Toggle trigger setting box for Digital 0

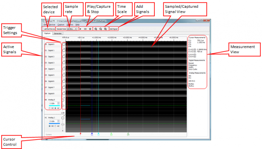[64, 44]
